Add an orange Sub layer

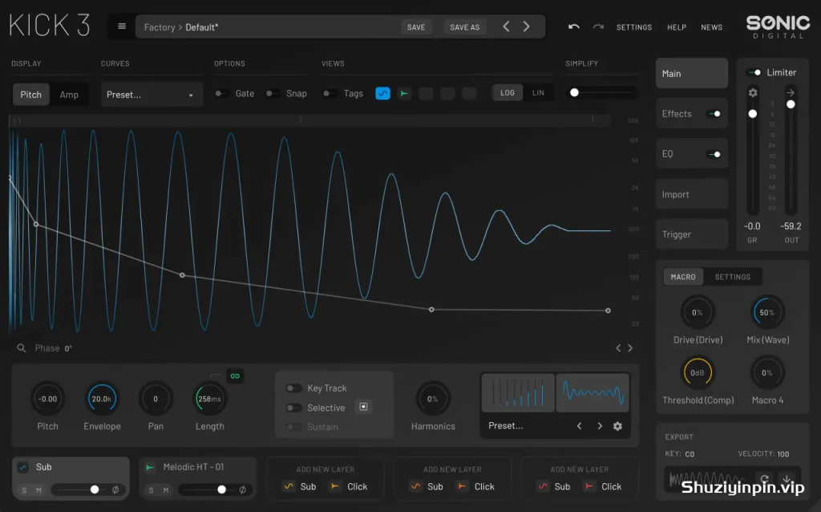[x=427, y=486]
